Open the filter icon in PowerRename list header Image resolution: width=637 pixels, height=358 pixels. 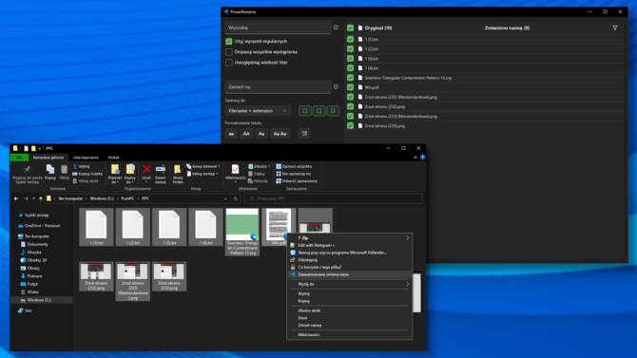pyautogui.click(x=614, y=28)
